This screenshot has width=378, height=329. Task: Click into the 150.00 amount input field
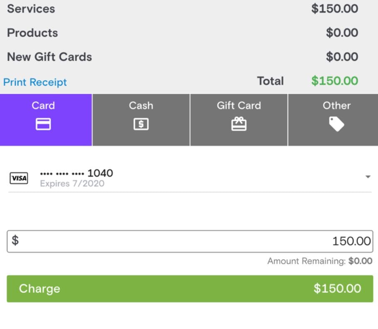click(189, 241)
